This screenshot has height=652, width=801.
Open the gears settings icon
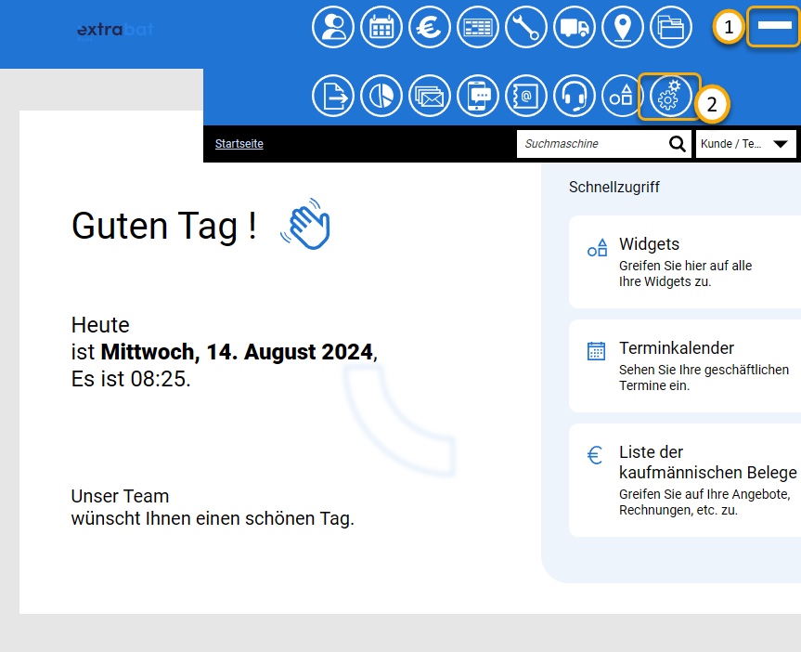click(669, 96)
